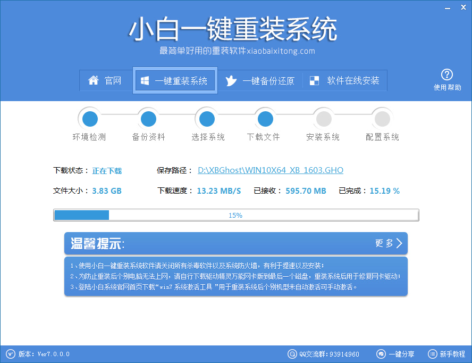
Task: Click the 备份资料 step circle
Action: (x=148, y=118)
